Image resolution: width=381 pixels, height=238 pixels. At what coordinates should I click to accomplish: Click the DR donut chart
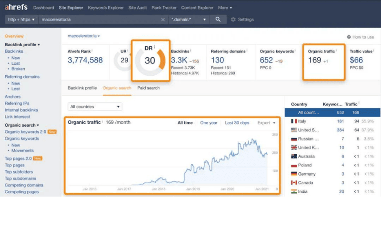click(150, 61)
